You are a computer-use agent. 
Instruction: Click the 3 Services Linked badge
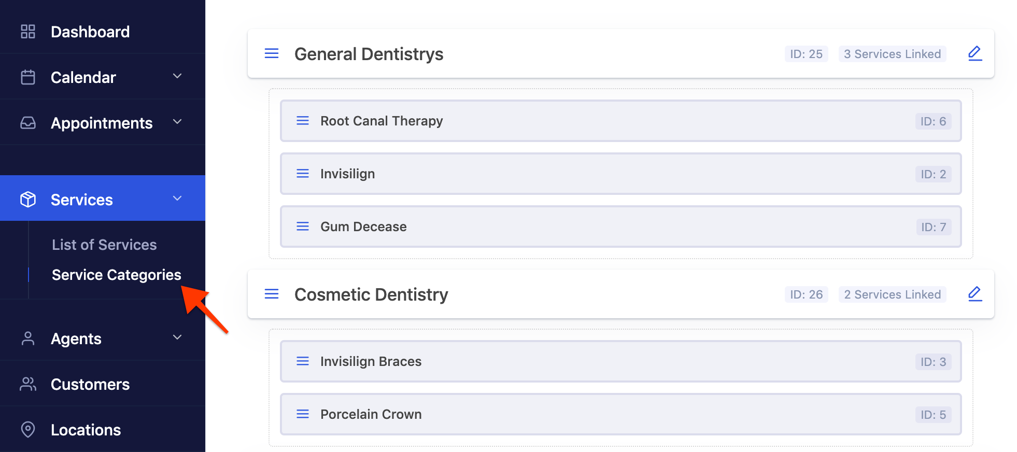click(x=892, y=54)
